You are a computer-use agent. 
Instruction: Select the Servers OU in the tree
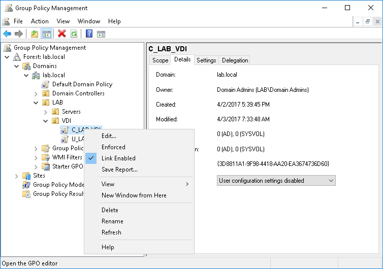pos(71,112)
